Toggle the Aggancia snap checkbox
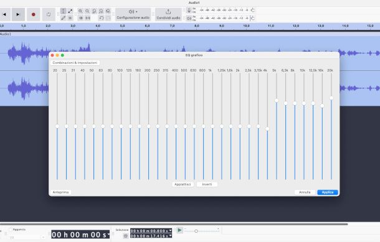The height and width of the screenshot is (242, 380). [x=11, y=230]
